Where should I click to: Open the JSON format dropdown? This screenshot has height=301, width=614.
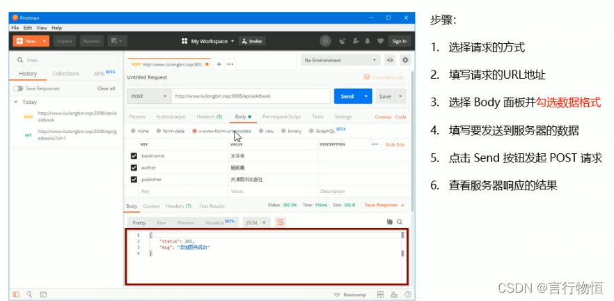(256, 223)
